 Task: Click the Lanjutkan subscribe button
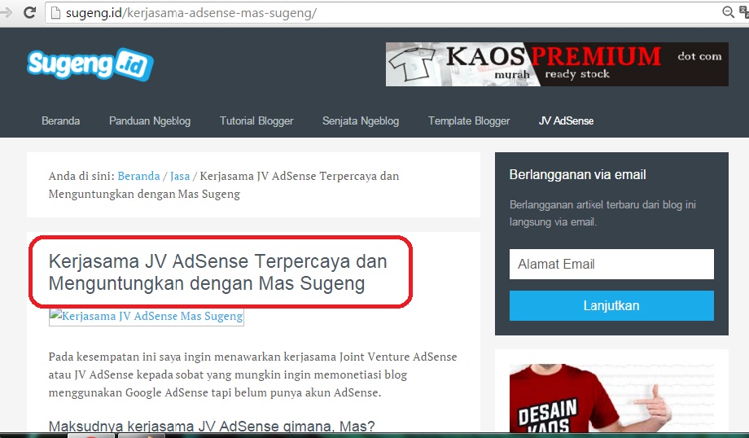click(x=611, y=305)
